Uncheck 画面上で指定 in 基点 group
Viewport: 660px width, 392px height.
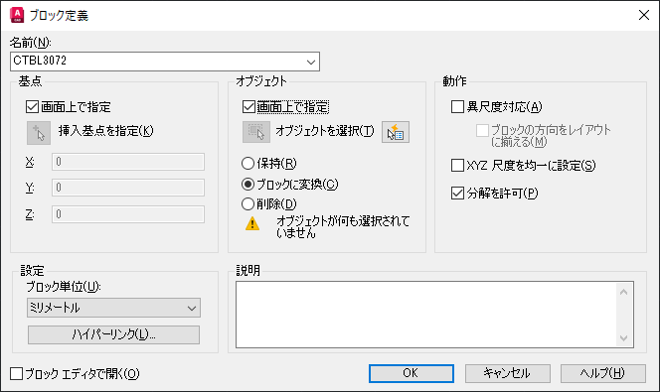32,107
